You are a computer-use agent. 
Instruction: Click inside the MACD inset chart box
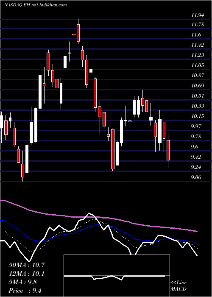[x=117, y=276]
